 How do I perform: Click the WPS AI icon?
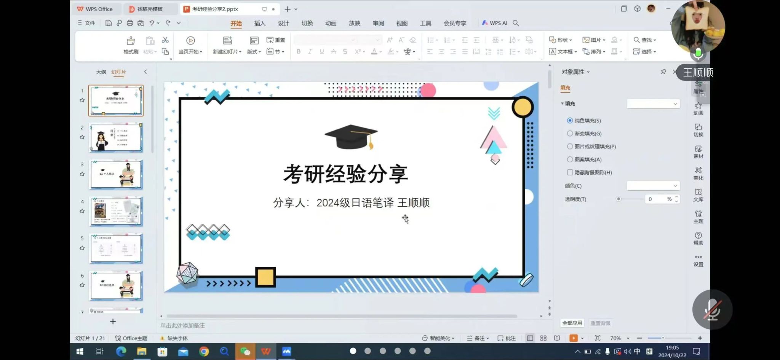click(494, 23)
